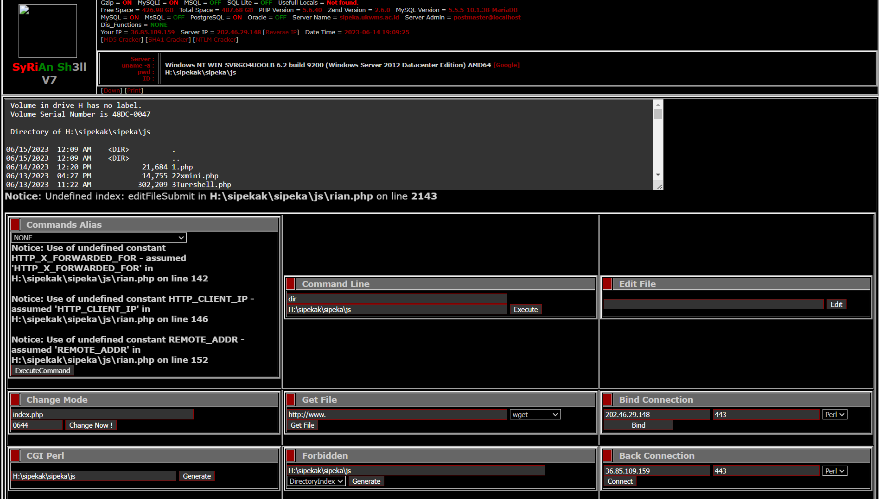
Task: Open the Perl dropdown in Bind Connection
Action: [x=835, y=415]
